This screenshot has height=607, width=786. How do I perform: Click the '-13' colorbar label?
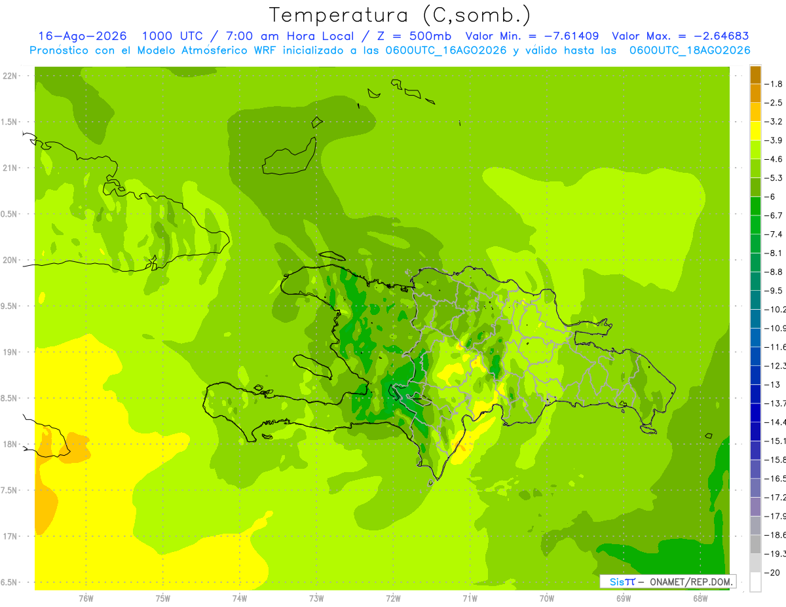[x=772, y=384]
